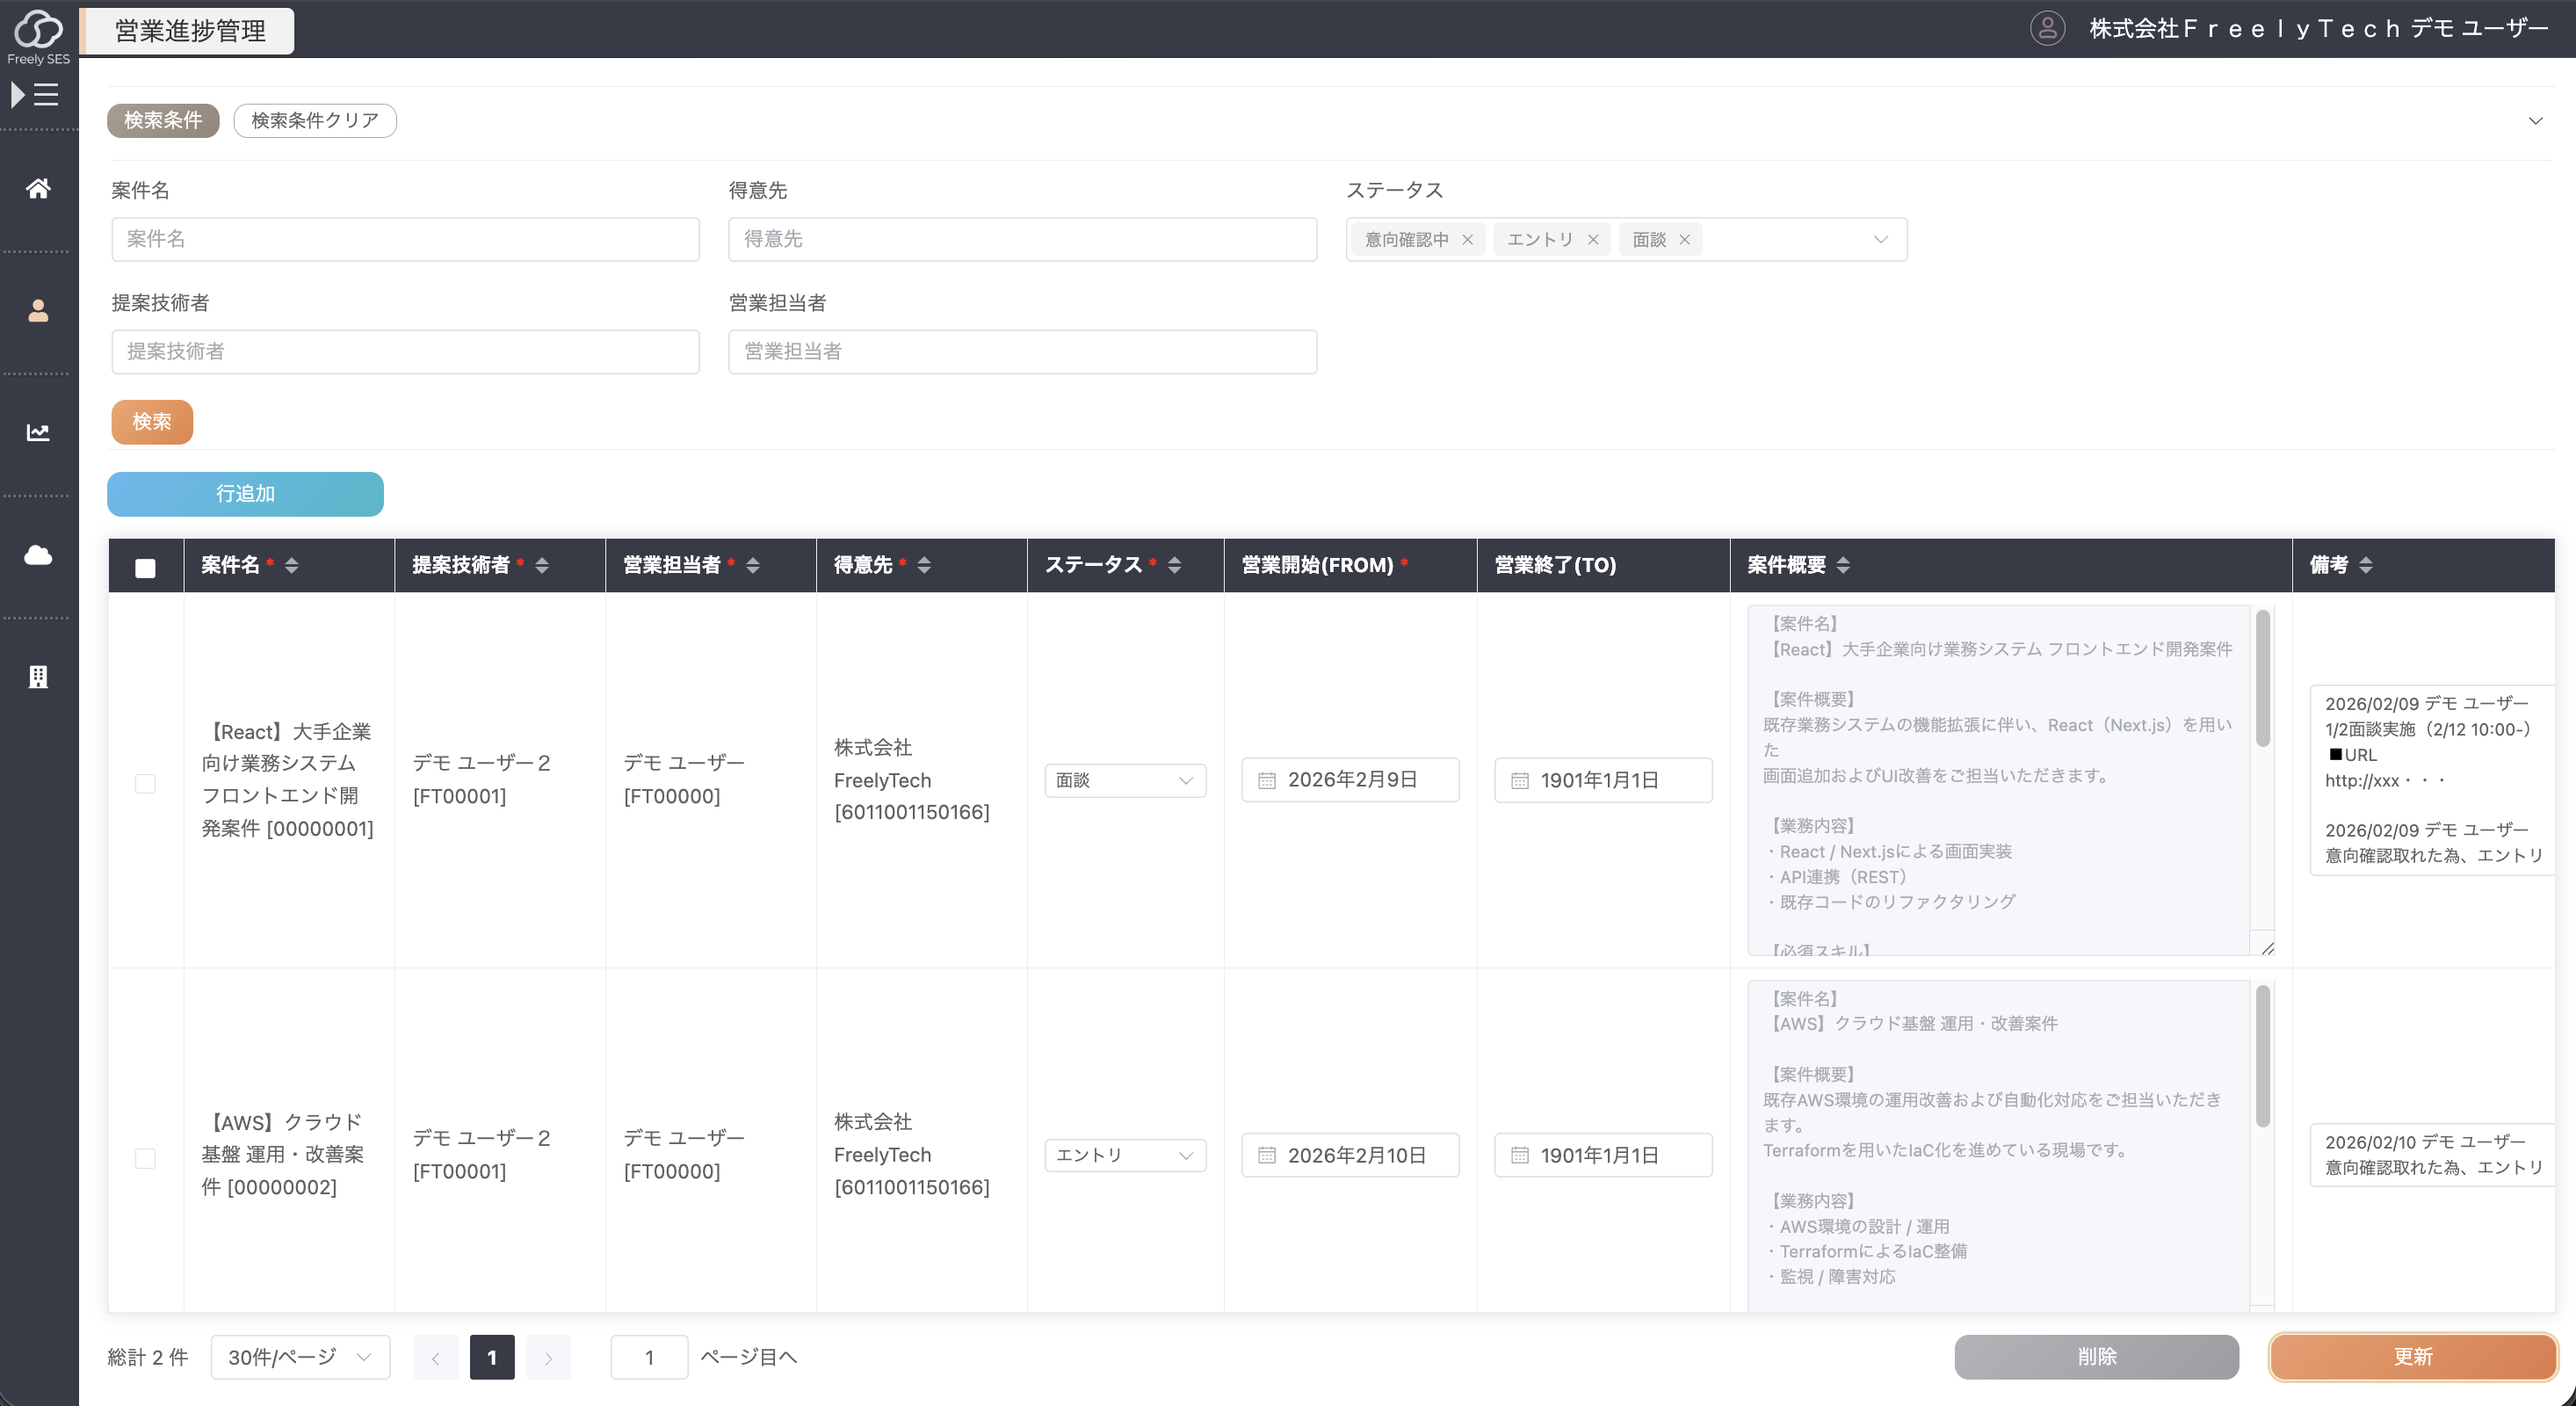Check the React案件 row checkbox
Screen dimensions: 2576x1406
pos(145,783)
